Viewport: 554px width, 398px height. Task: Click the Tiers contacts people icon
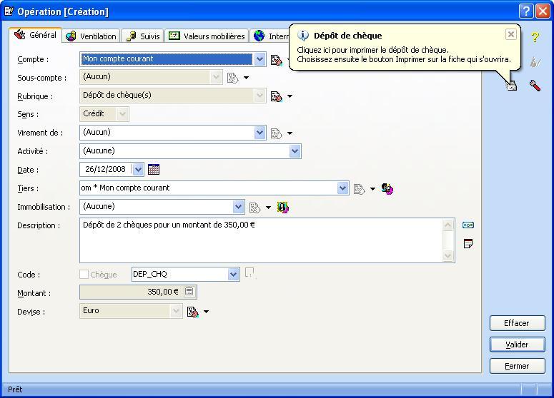(387, 189)
